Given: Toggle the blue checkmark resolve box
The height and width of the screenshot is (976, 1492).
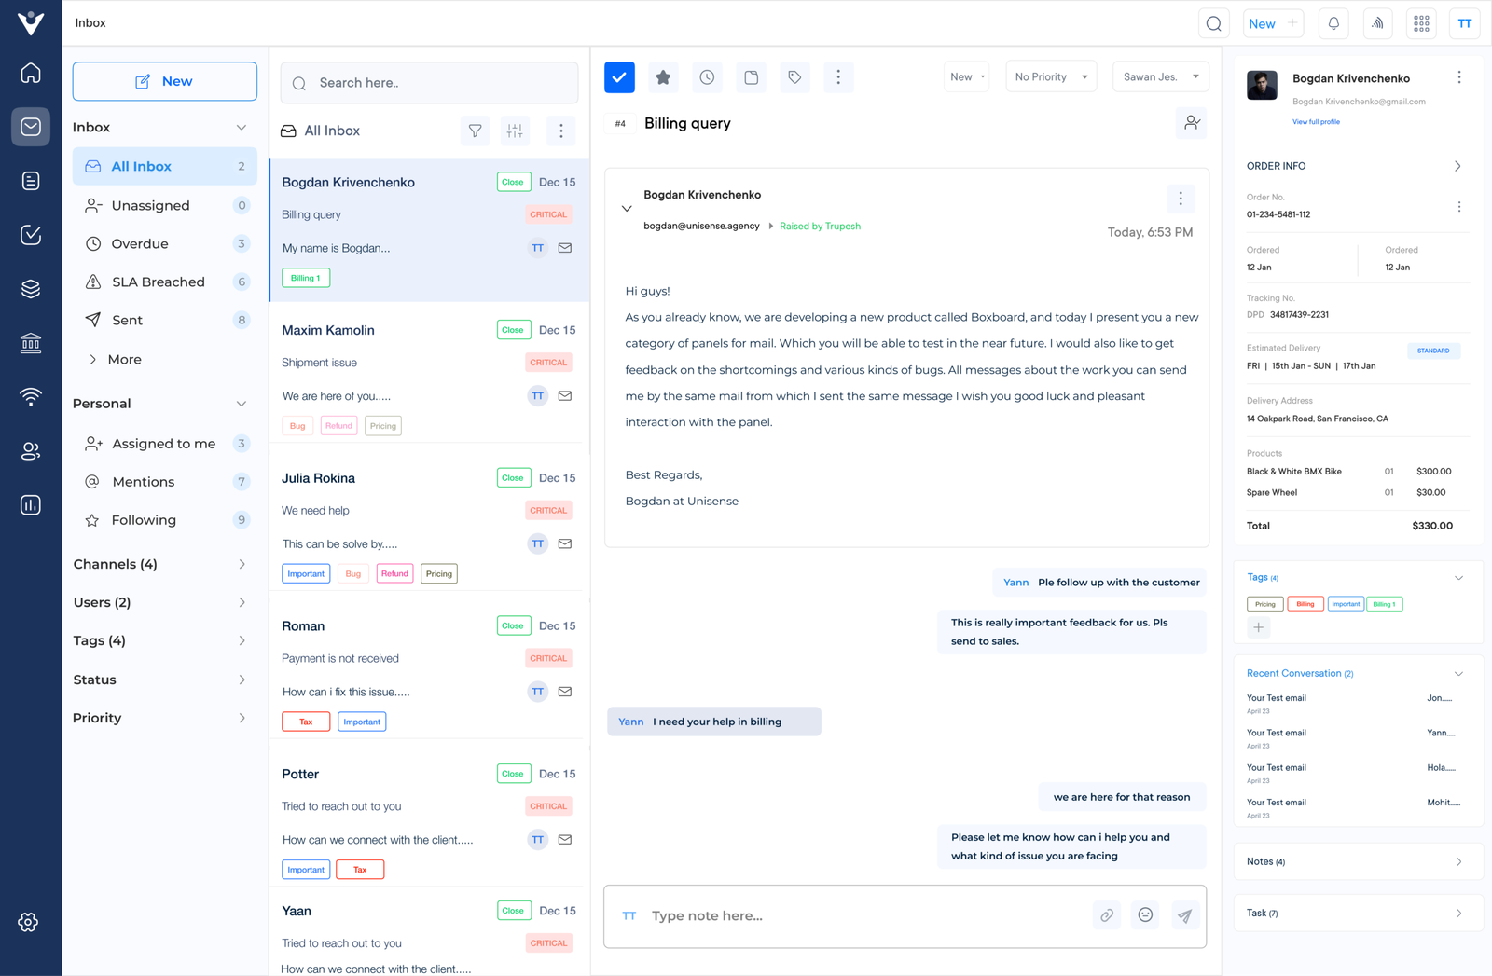Looking at the screenshot, I should [x=619, y=77].
